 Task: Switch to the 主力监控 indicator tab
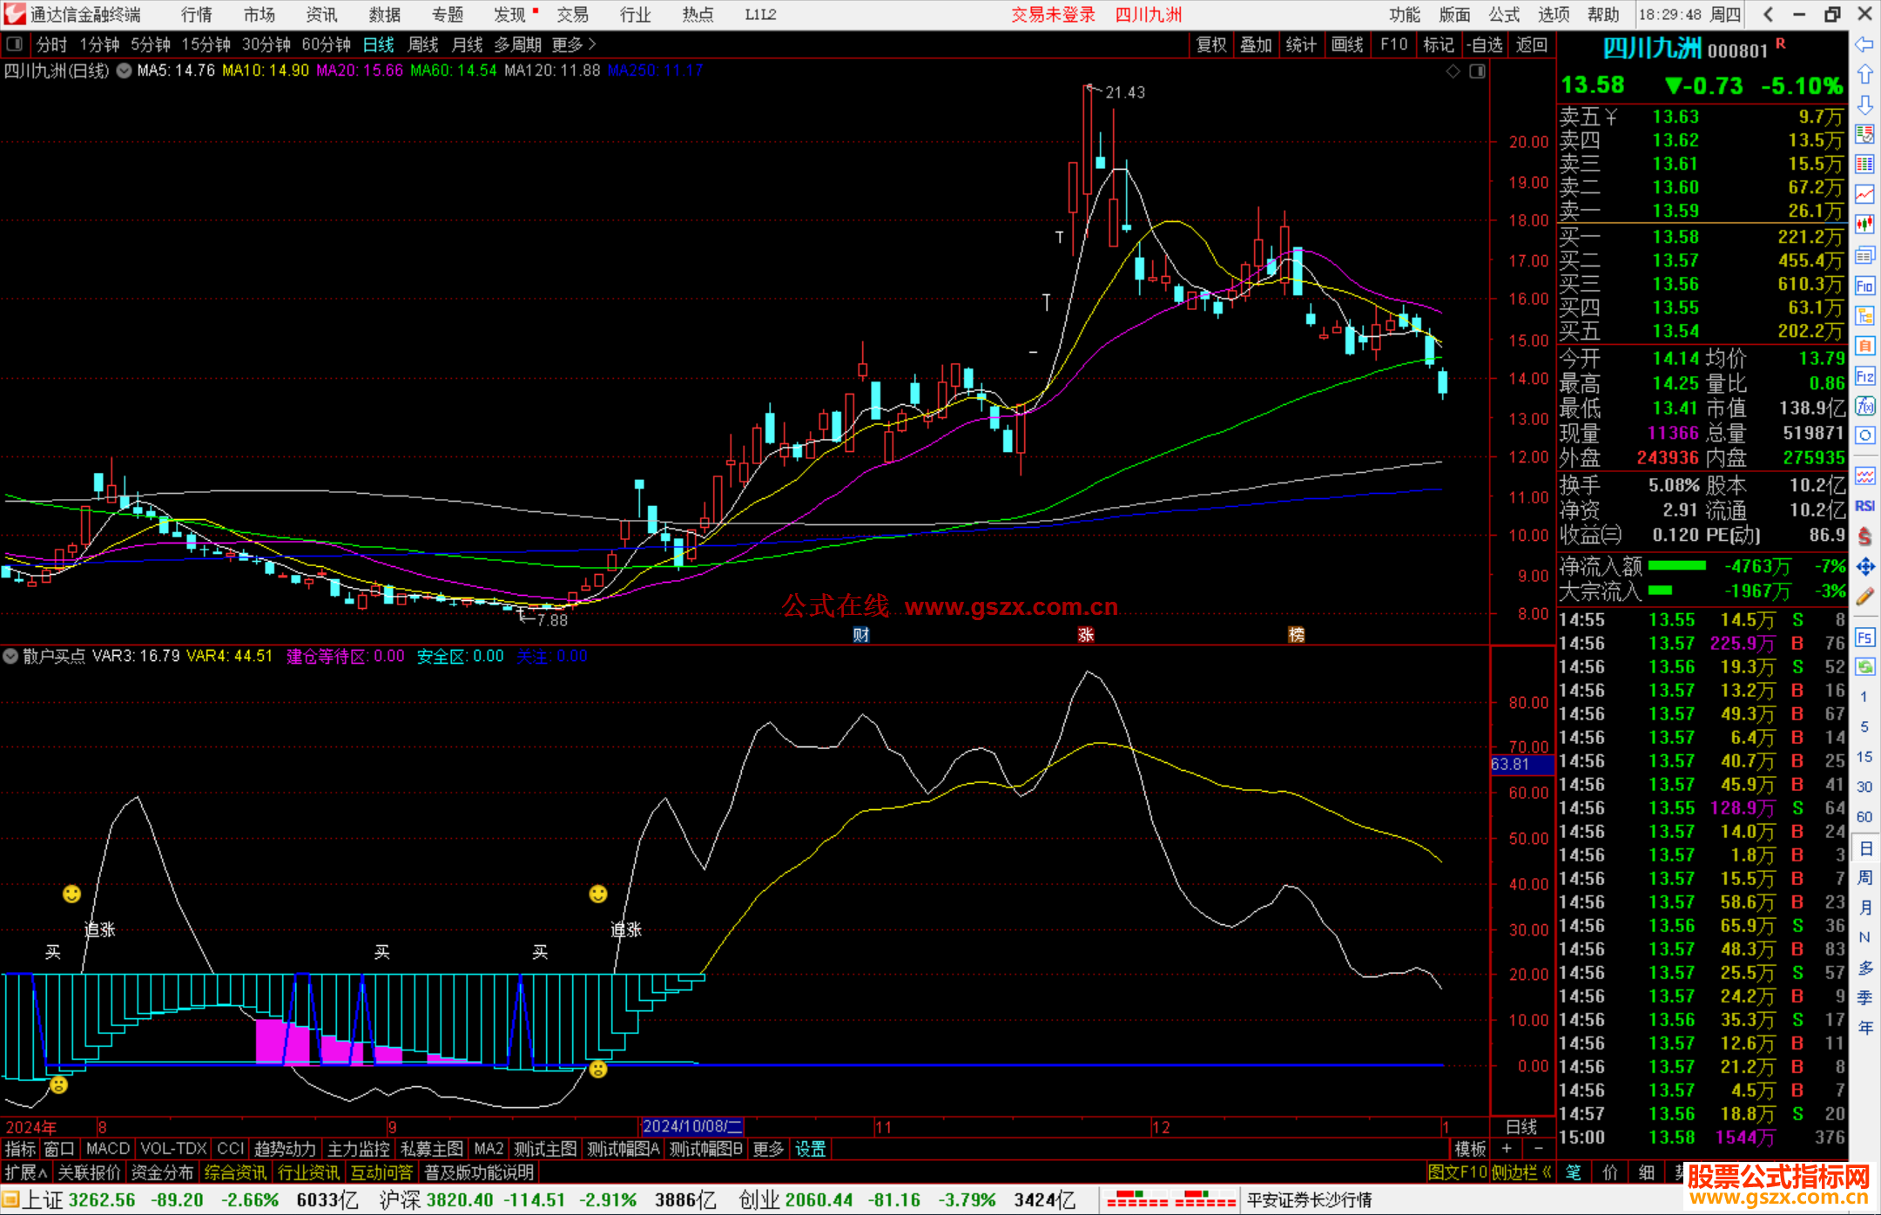tap(358, 1149)
